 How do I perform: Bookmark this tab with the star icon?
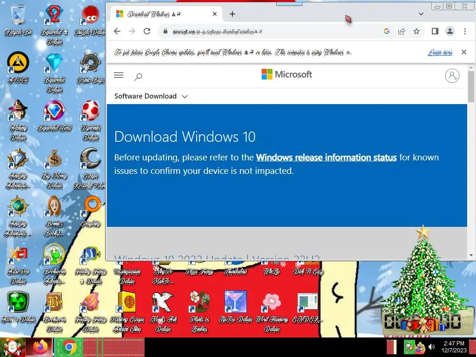[416, 31]
